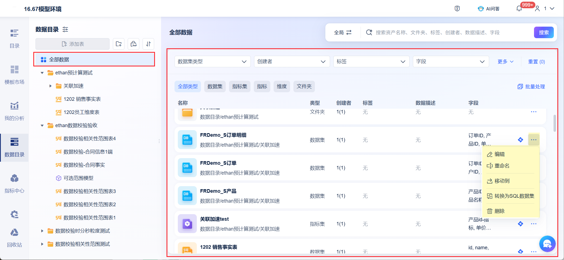564x260 pixels.
Task: Choose 重命名 from the context menu
Action: (x=502, y=166)
